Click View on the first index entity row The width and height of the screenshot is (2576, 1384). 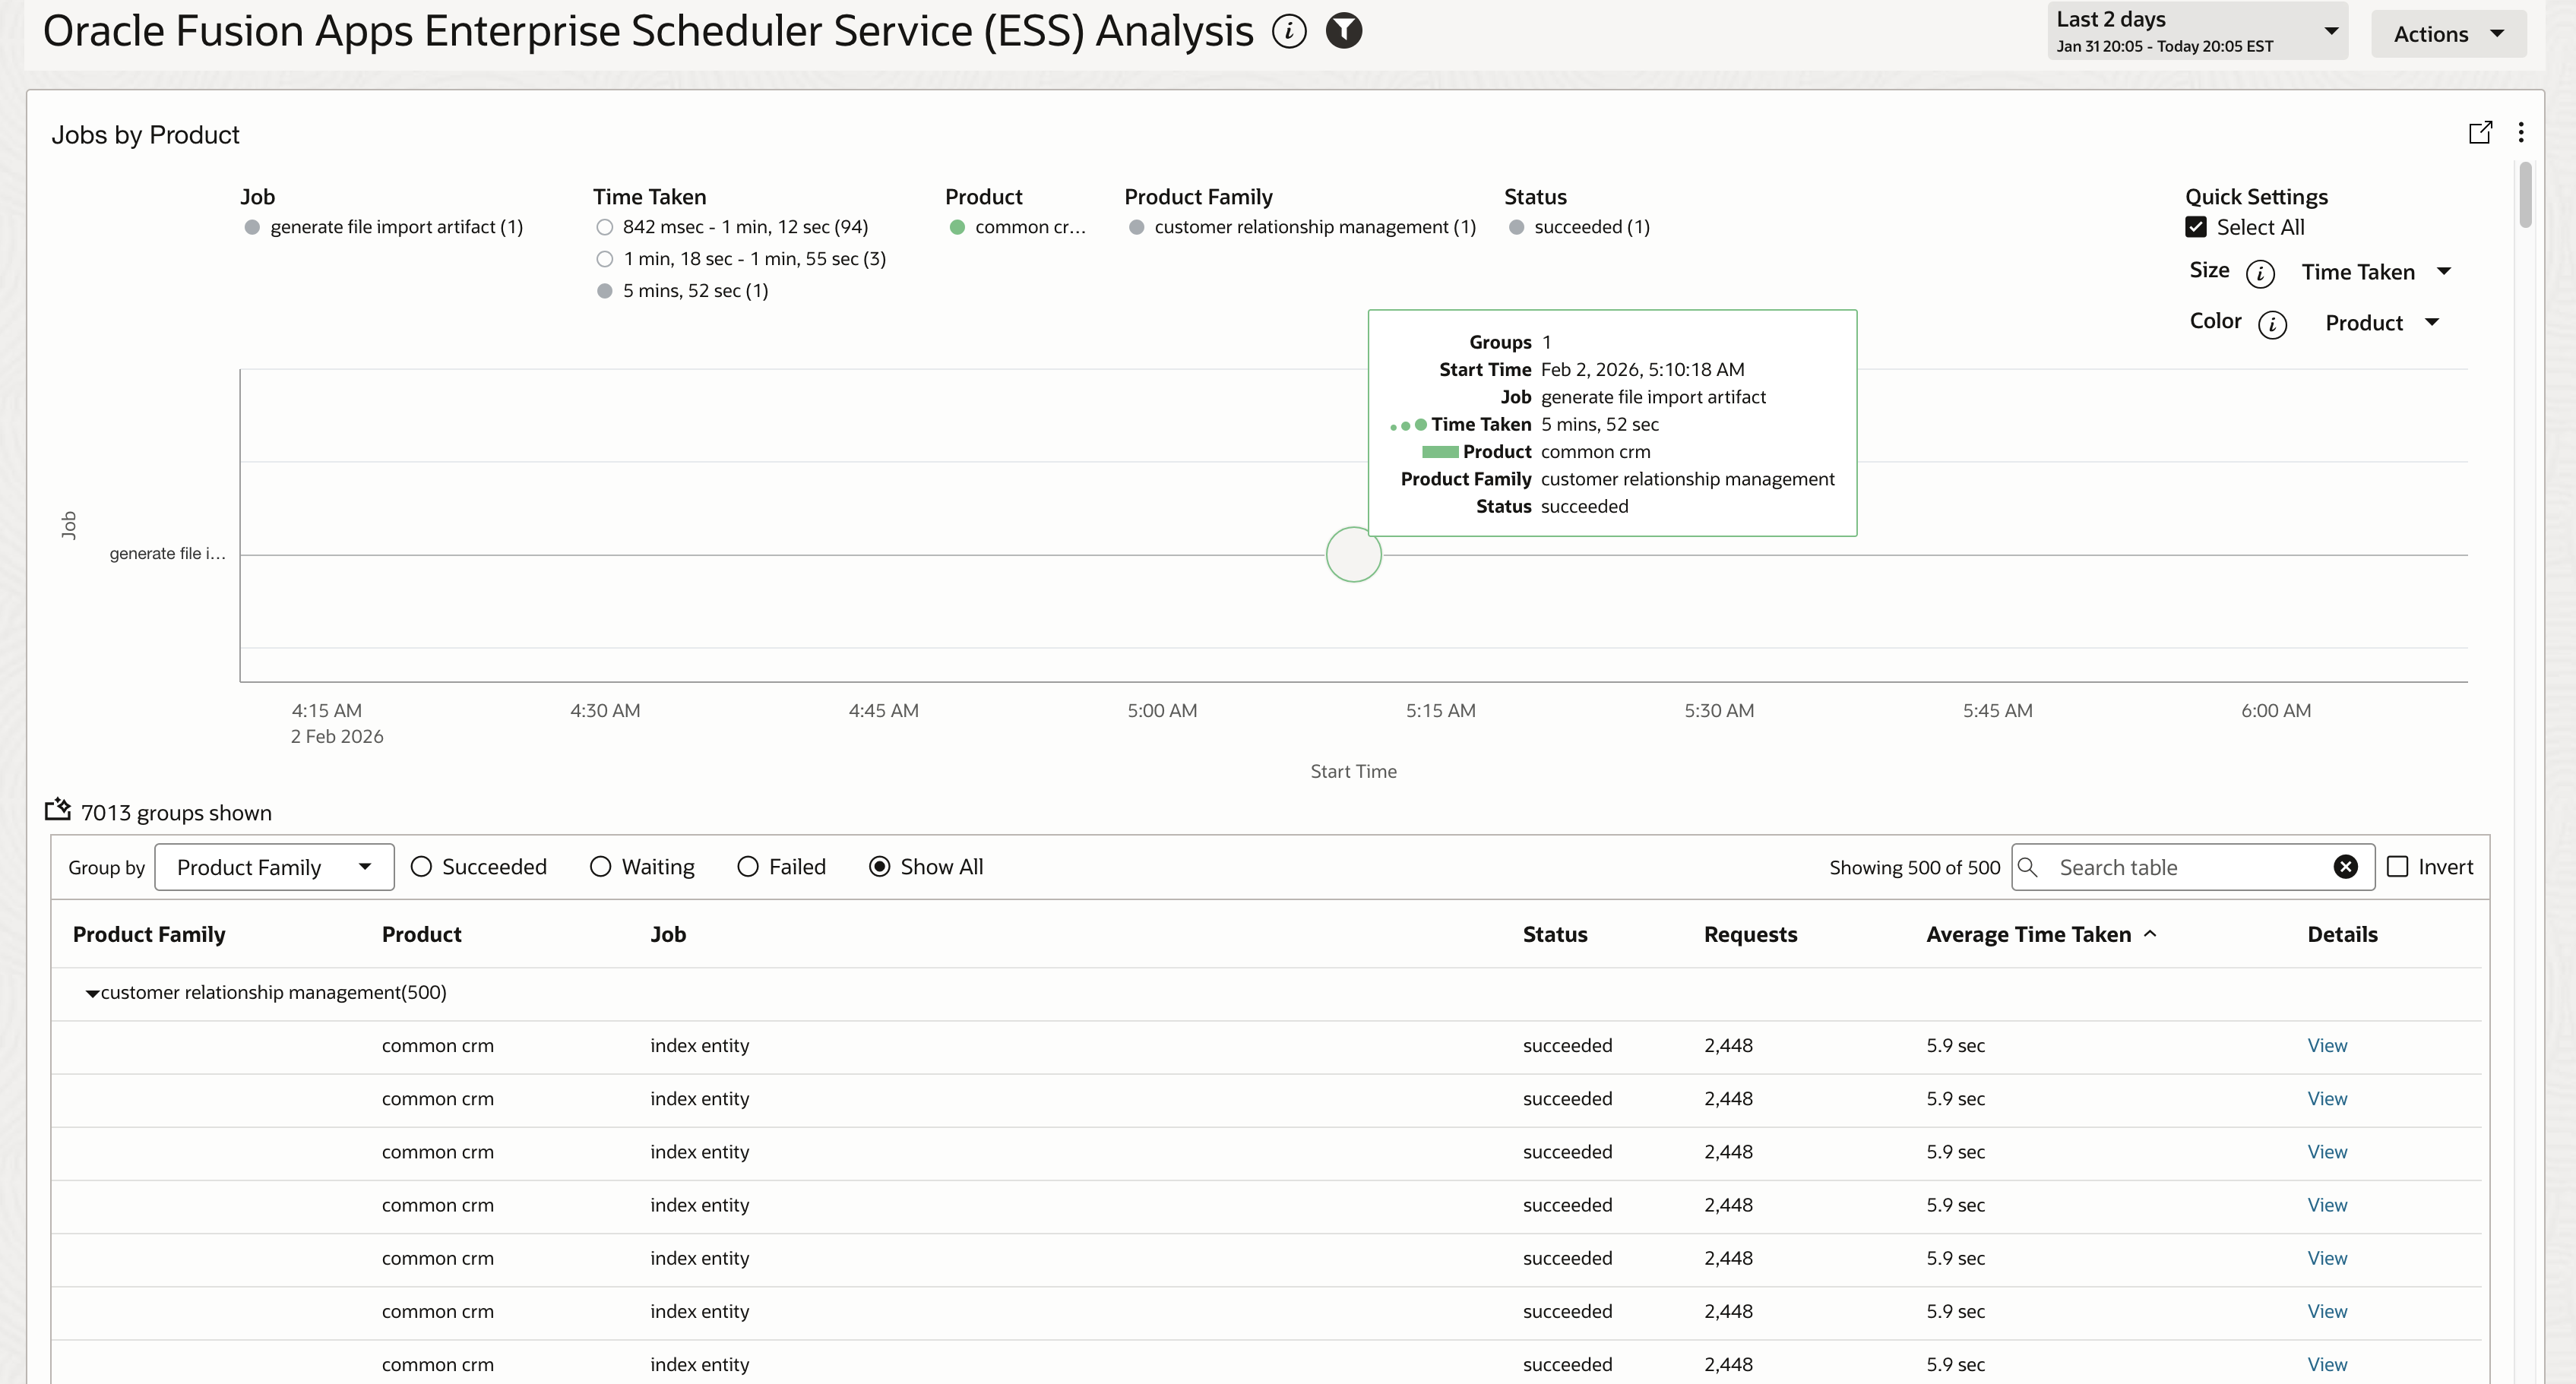[x=2327, y=1045]
